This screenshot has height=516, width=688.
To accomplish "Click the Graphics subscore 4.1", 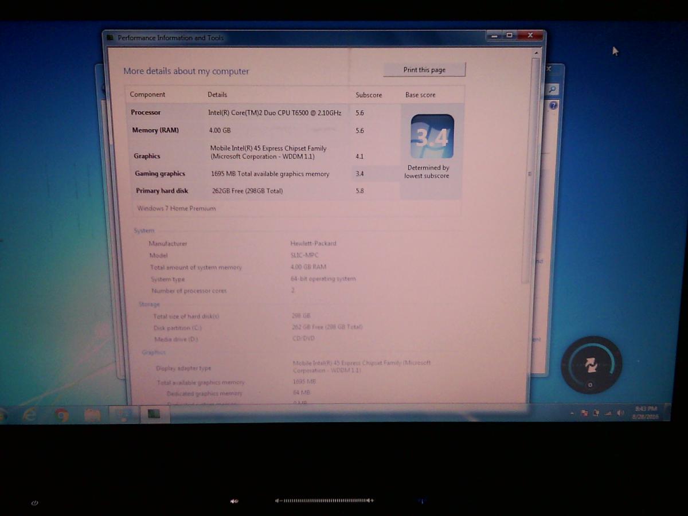I will pos(359,156).
